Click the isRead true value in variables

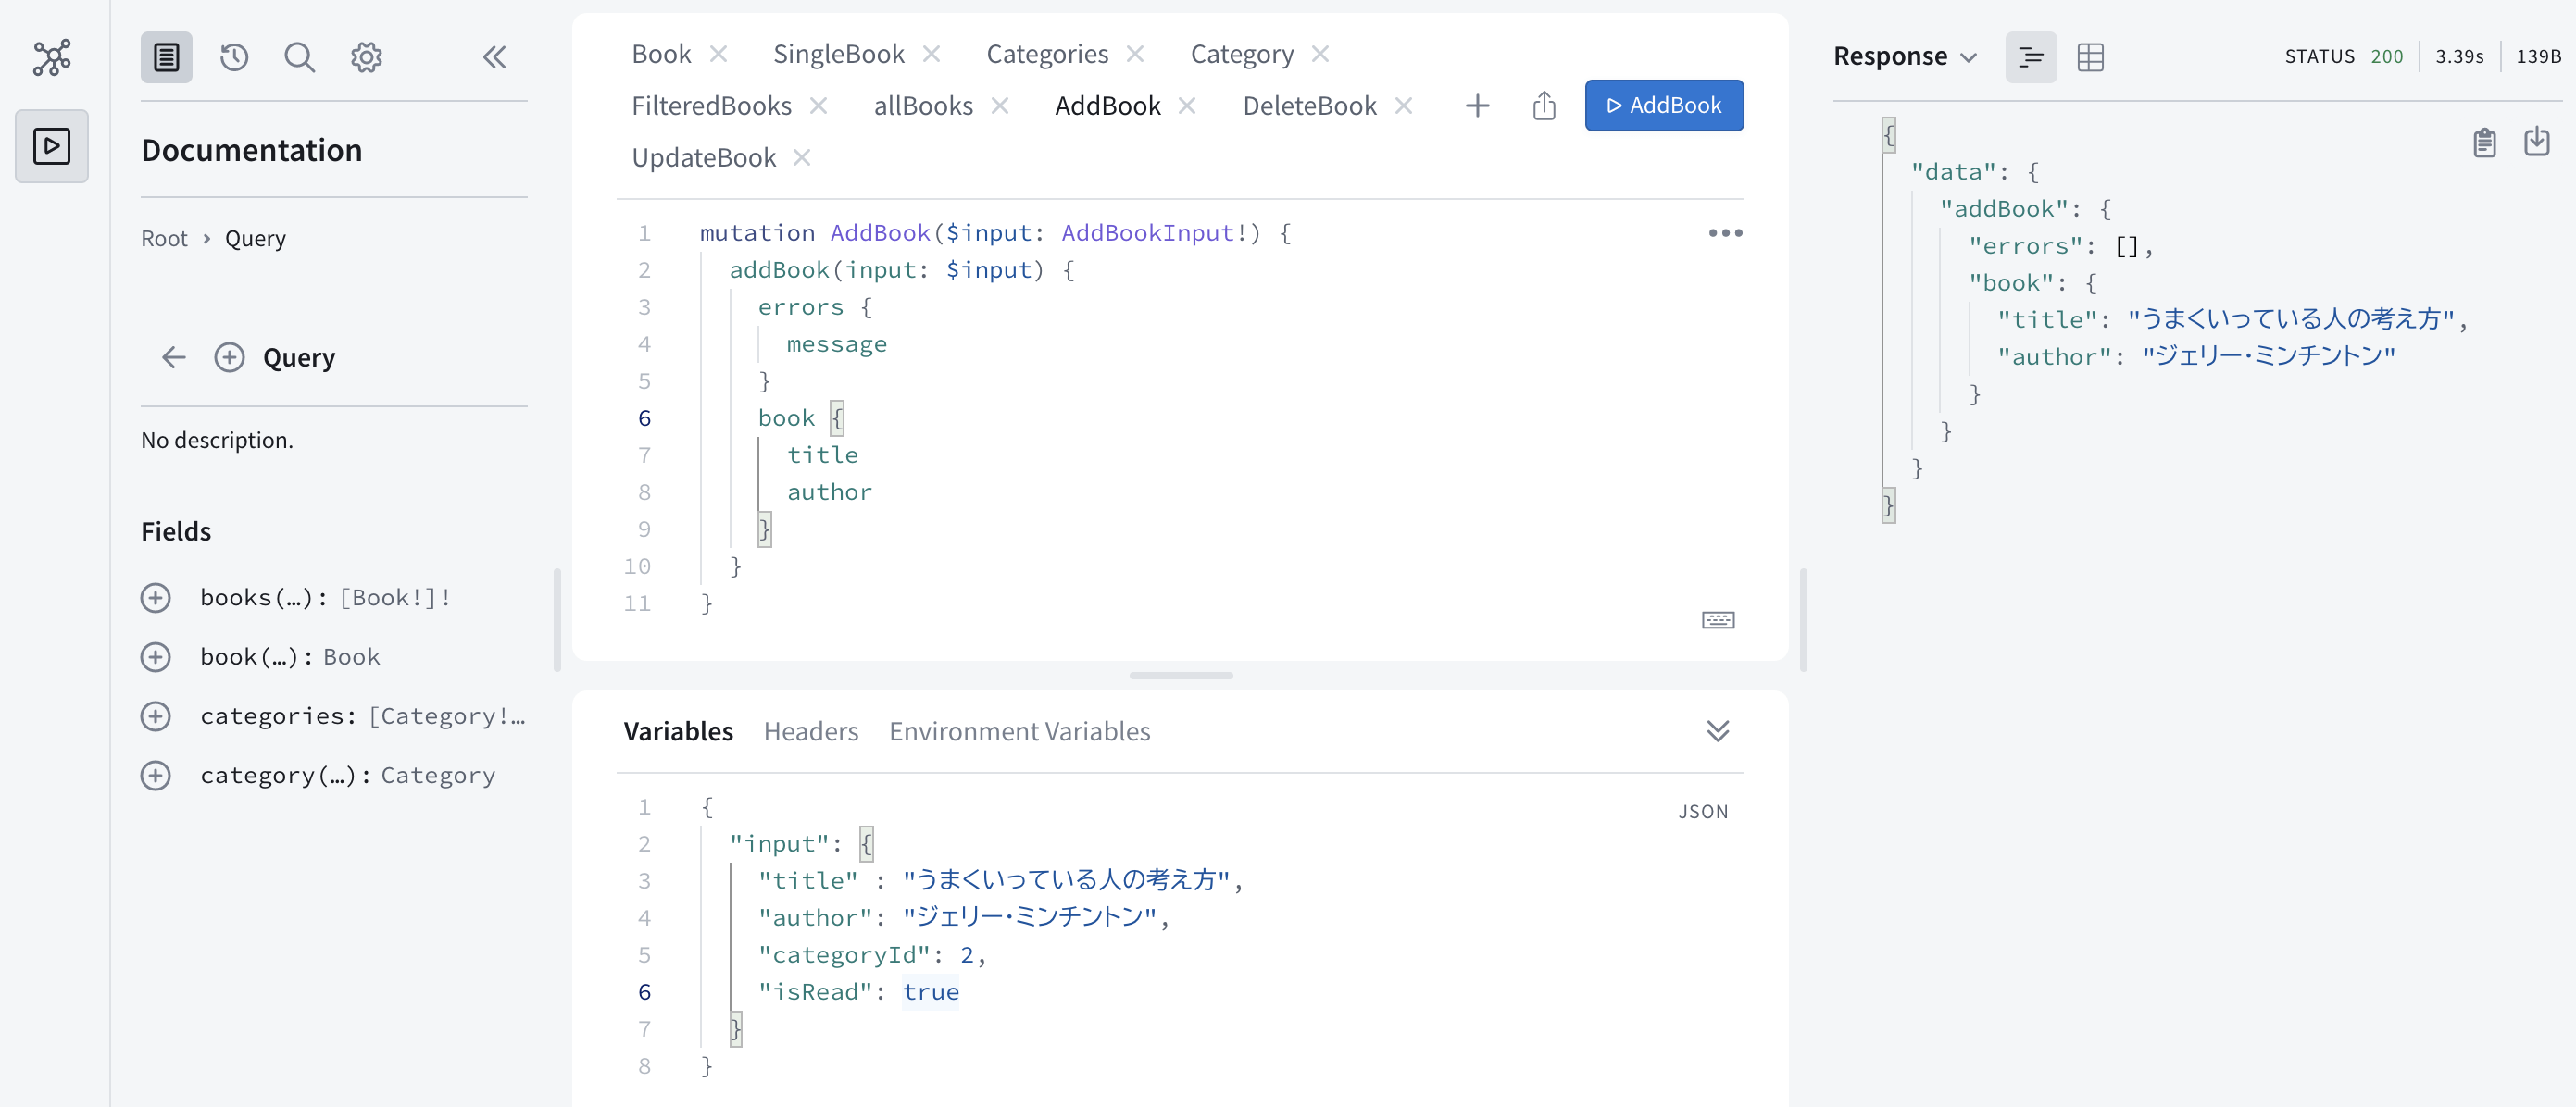tap(930, 992)
